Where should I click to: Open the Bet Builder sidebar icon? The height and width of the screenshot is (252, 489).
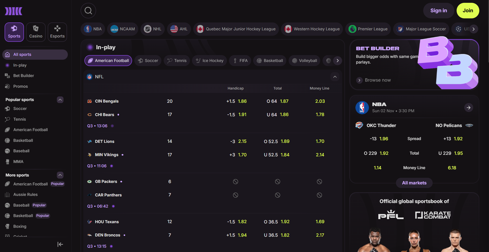[x=7, y=76]
